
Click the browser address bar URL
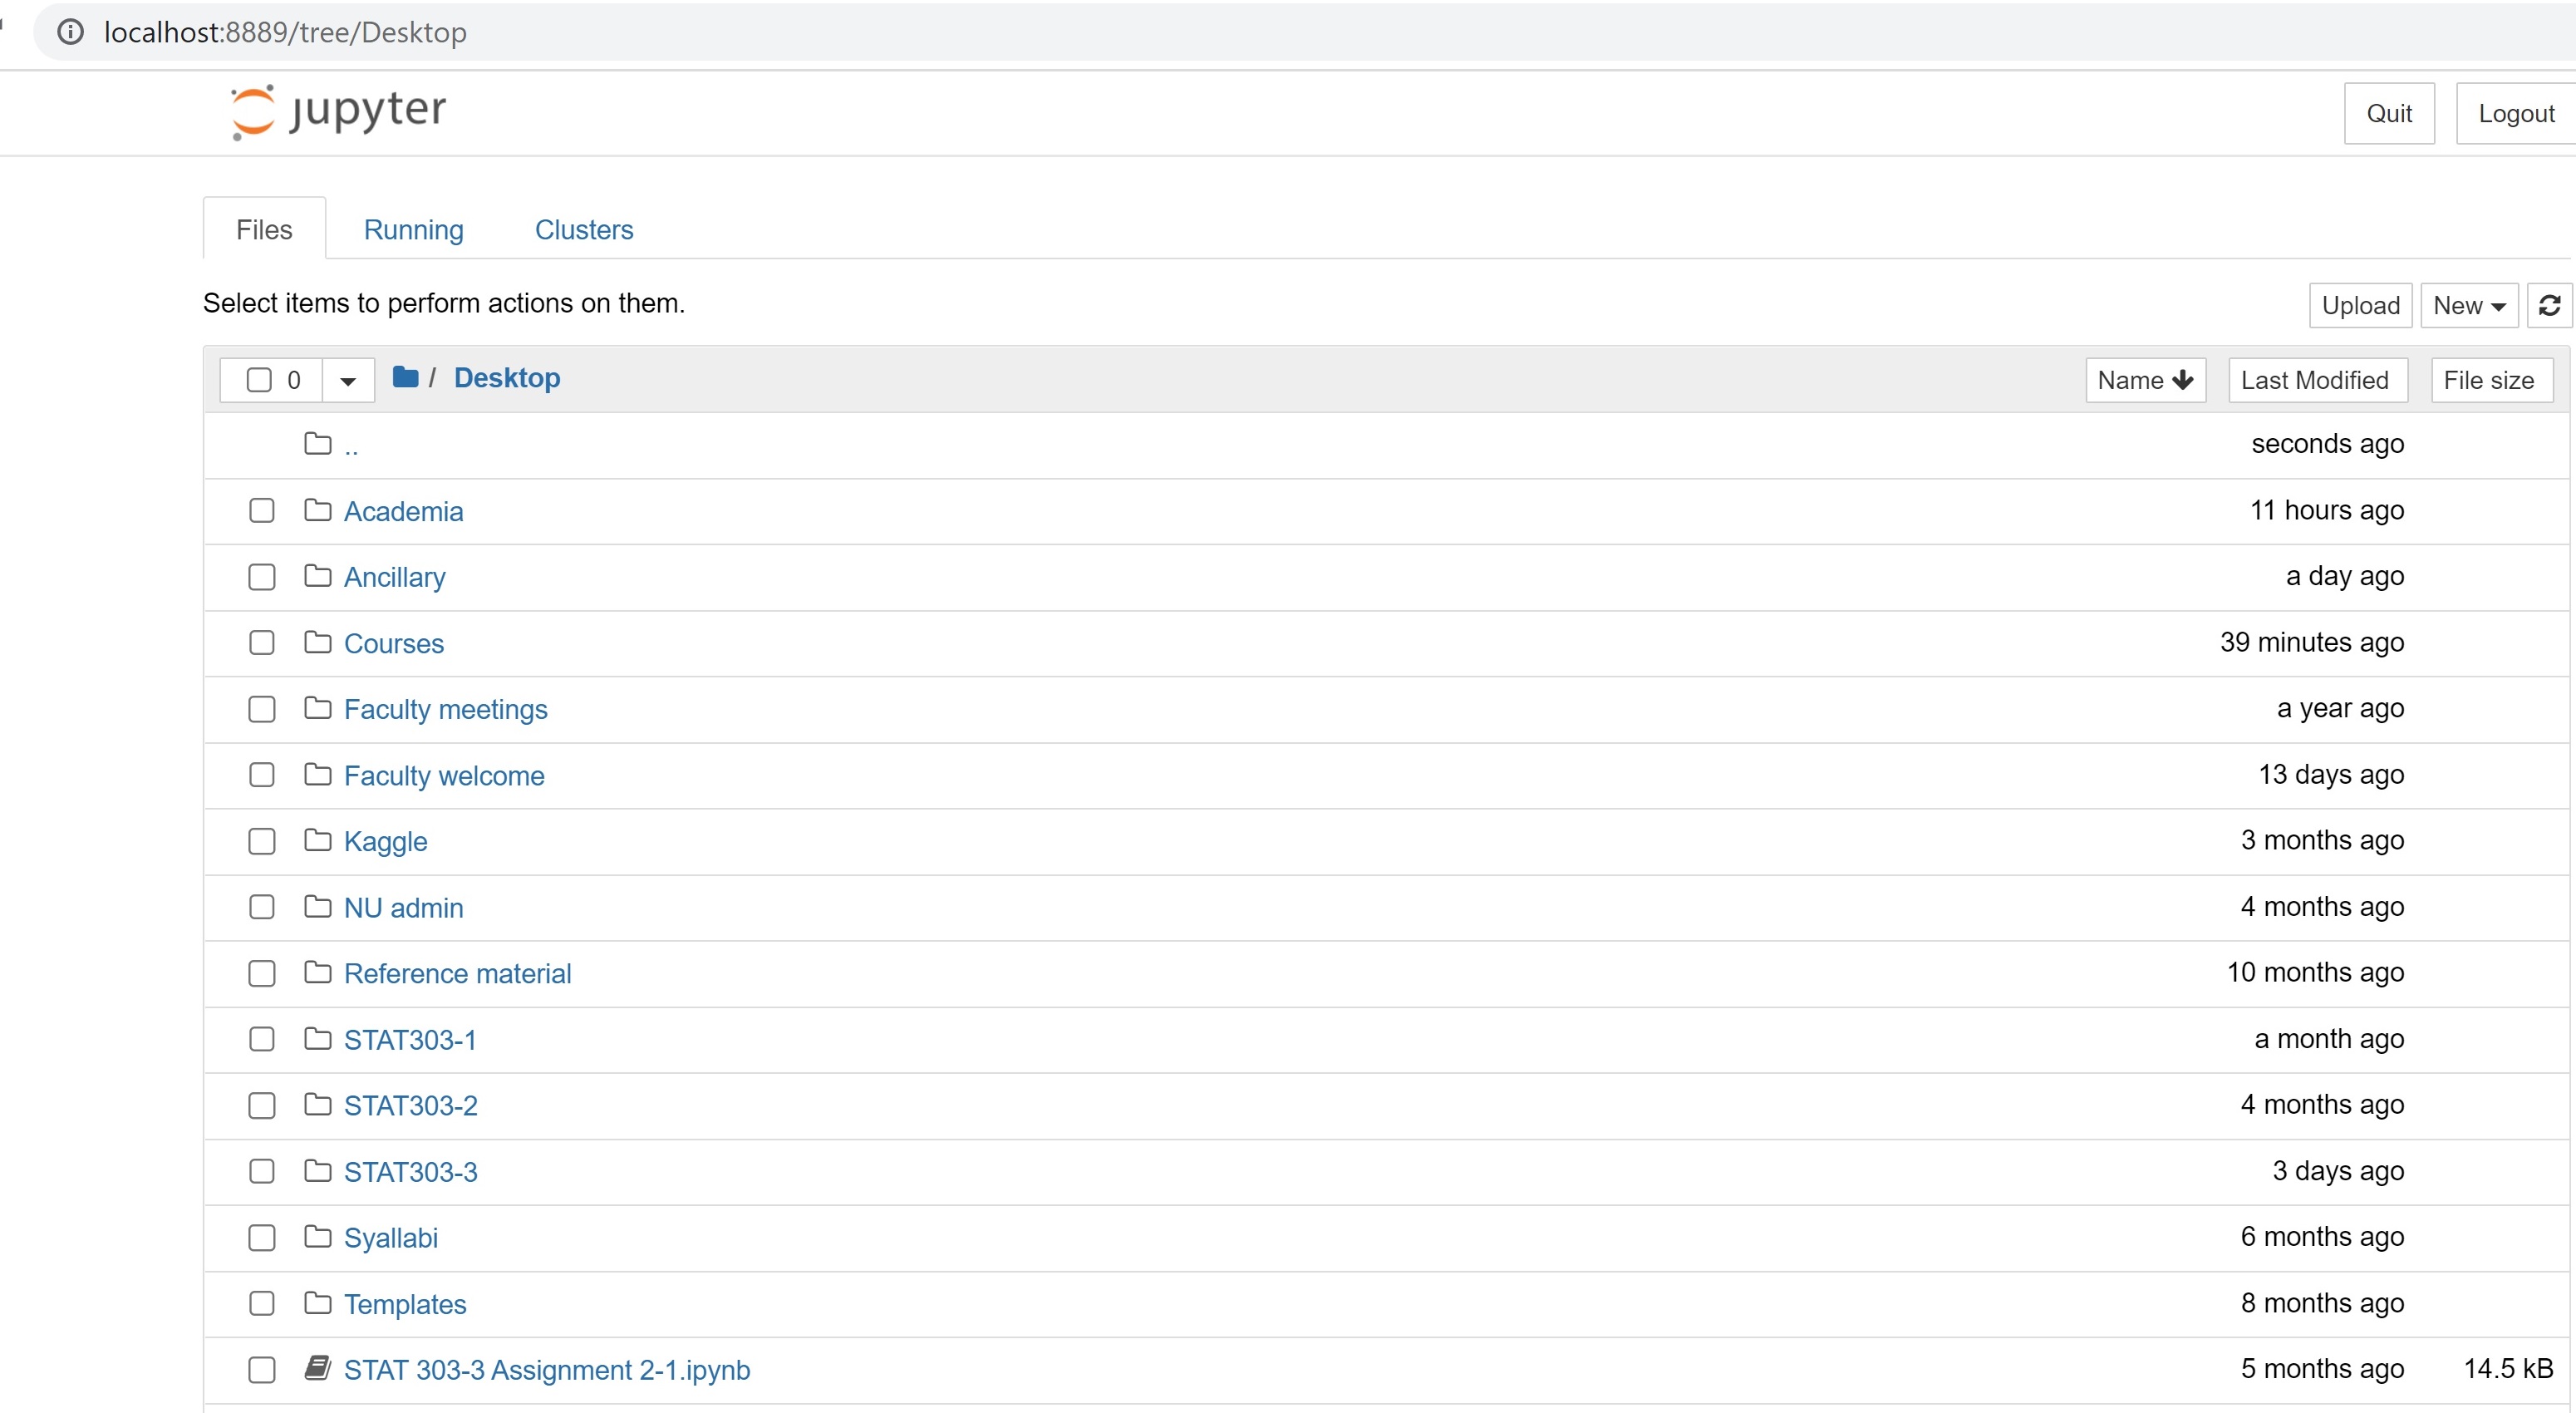285,32
